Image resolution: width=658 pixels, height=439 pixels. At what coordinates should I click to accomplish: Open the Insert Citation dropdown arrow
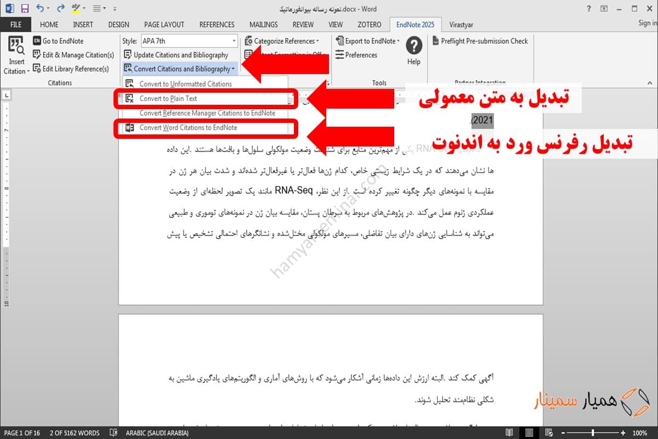(x=28, y=72)
